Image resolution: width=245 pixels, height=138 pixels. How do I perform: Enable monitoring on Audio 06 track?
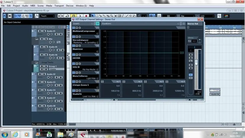click(54, 58)
